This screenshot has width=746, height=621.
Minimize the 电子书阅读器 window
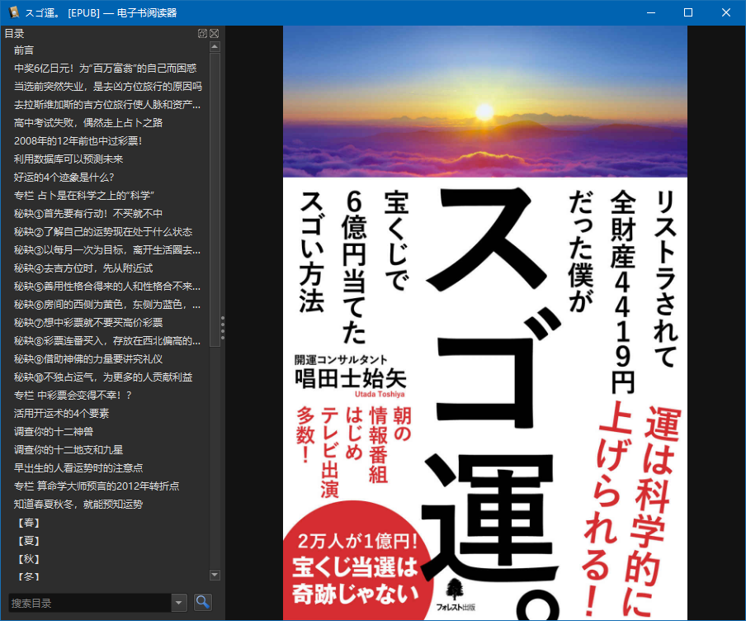[x=651, y=12]
